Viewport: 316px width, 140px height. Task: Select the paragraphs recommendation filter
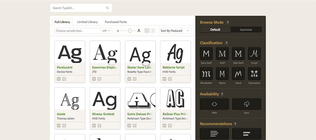click(x=214, y=134)
